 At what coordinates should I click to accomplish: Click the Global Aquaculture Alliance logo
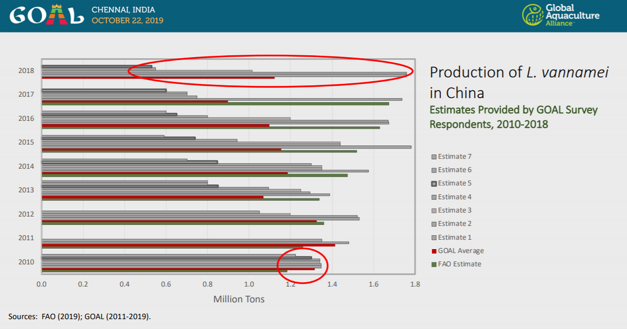[560, 15]
